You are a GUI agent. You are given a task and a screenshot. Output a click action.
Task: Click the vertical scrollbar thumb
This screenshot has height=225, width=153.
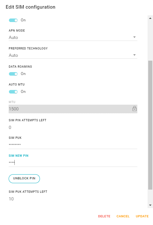150,125
